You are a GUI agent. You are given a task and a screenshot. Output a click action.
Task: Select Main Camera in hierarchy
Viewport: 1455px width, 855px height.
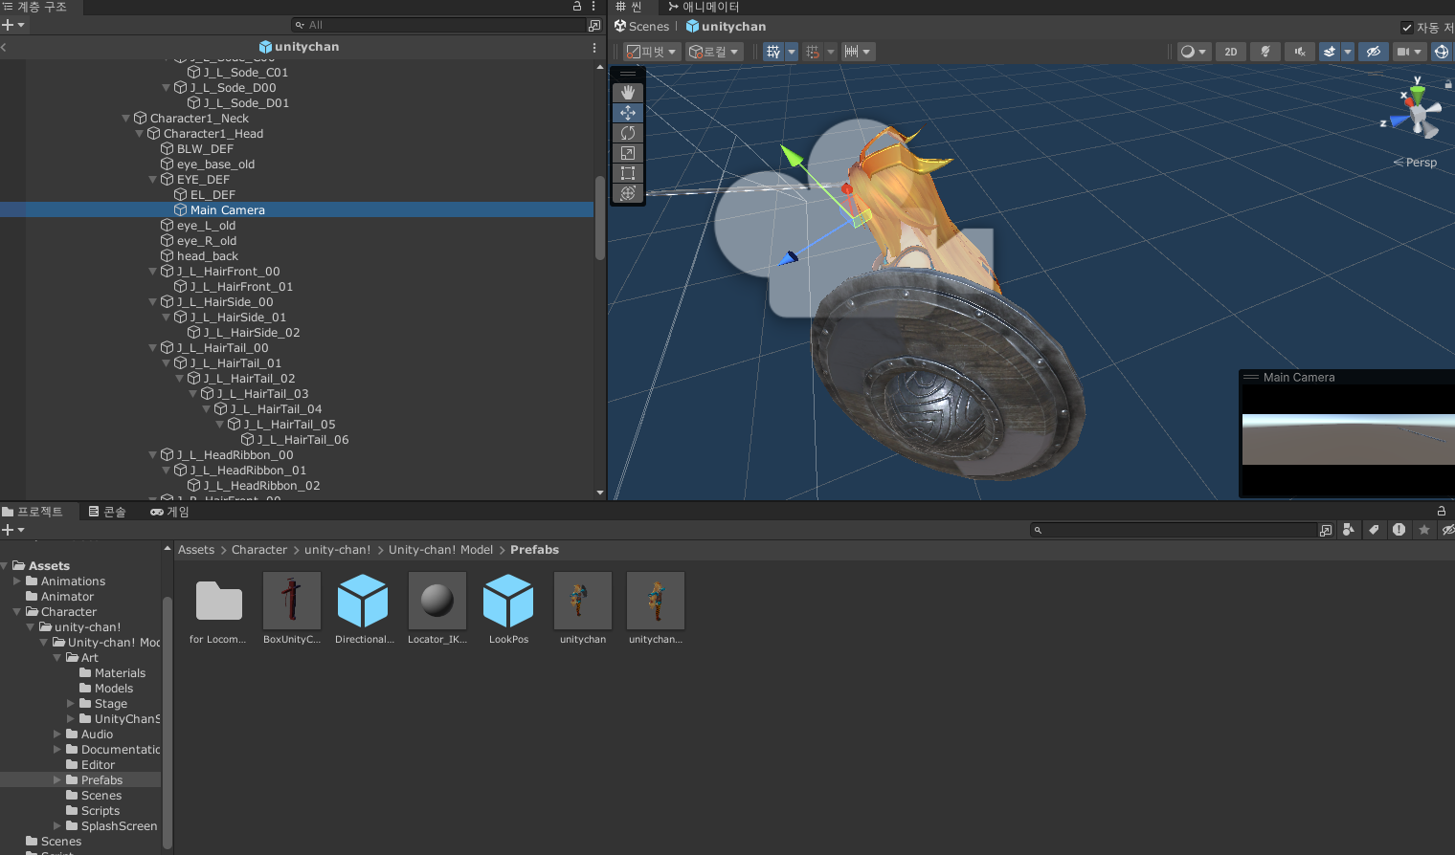[297, 210]
